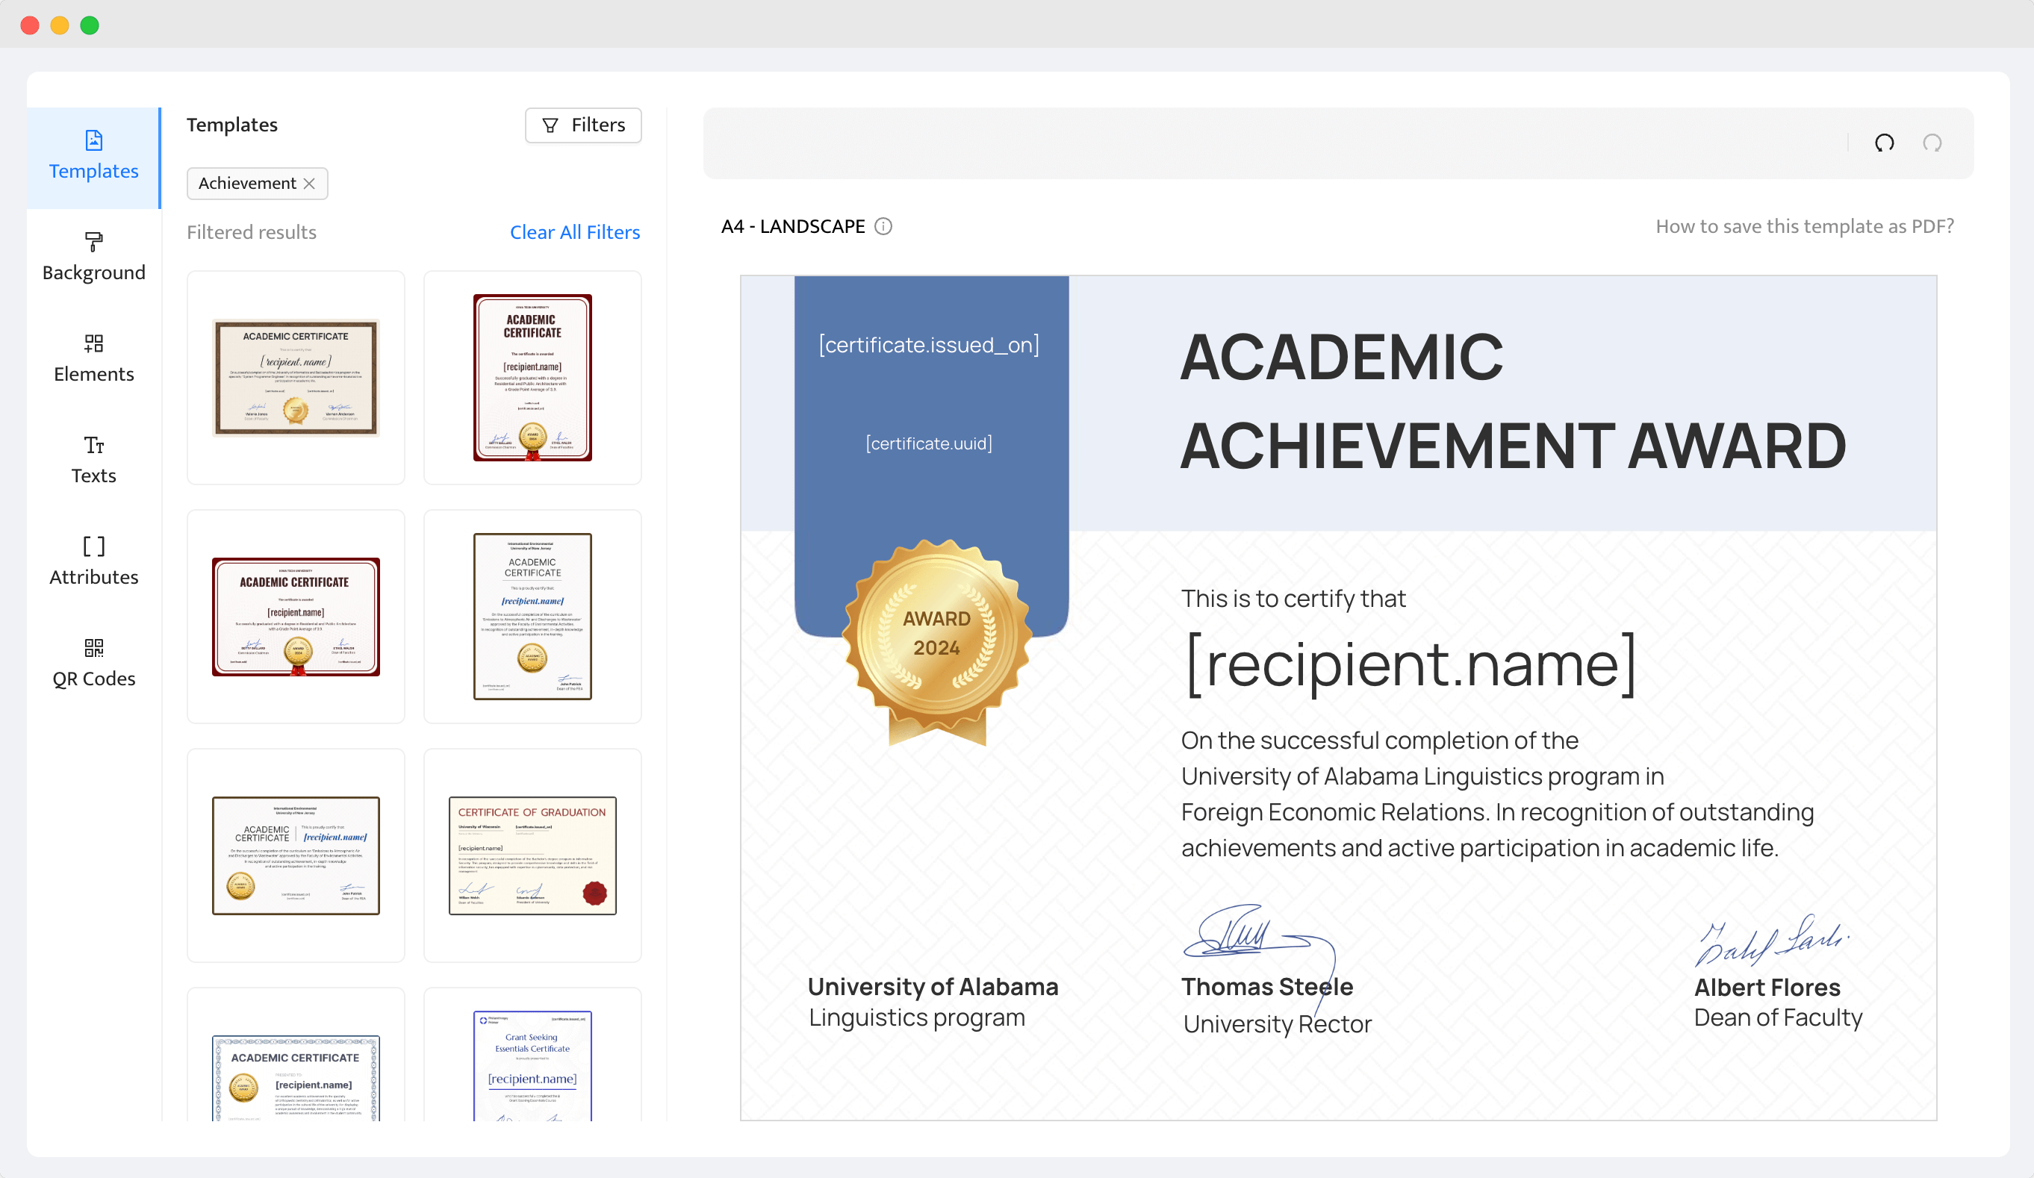Select the signature above Albert Flores

click(1772, 940)
